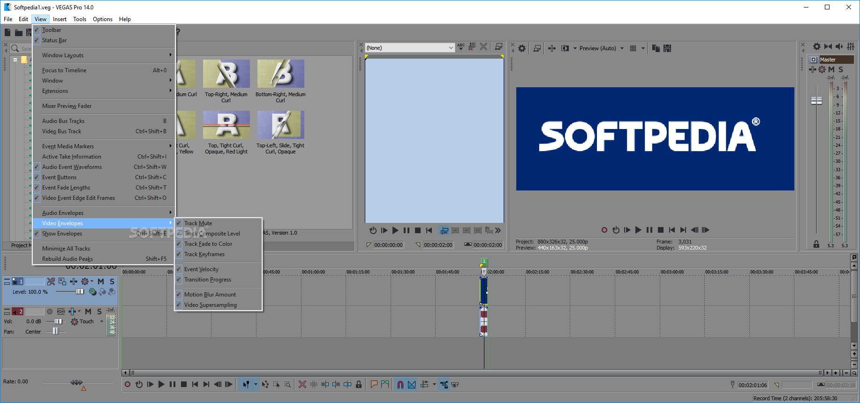Choose Minimize All Tracks in the View menu
Image resolution: width=860 pixels, height=403 pixels.
[x=104, y=249]
